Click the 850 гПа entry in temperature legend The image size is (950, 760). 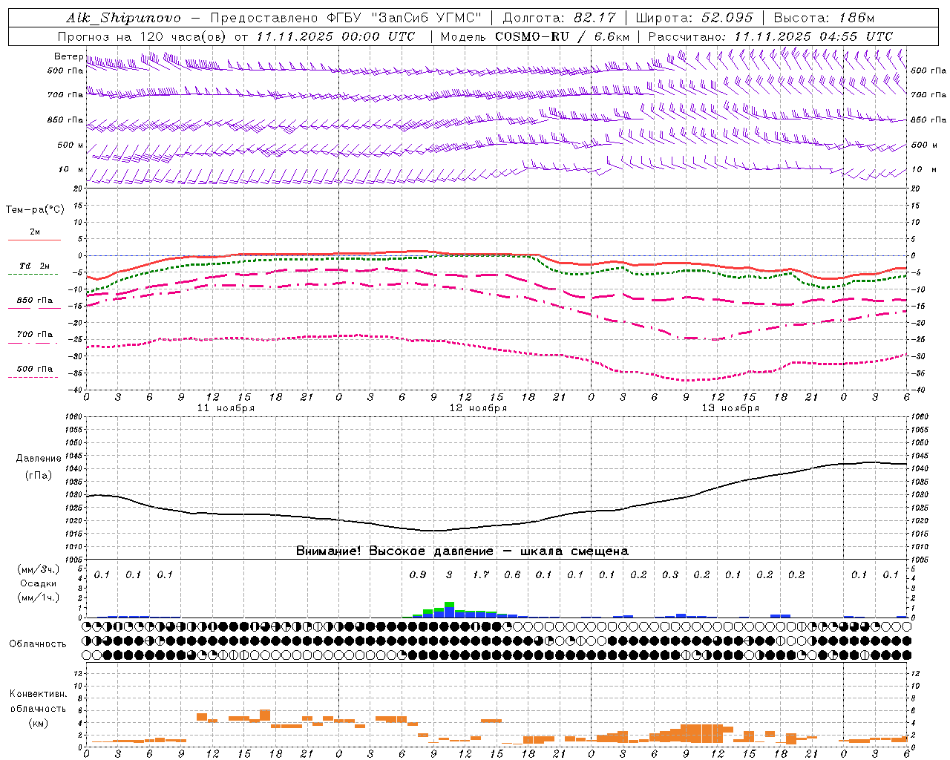34,301
